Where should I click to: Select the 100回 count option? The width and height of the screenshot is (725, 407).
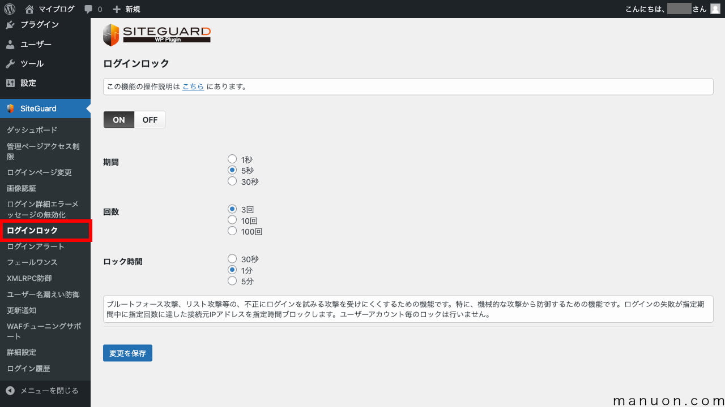(232, 231)
